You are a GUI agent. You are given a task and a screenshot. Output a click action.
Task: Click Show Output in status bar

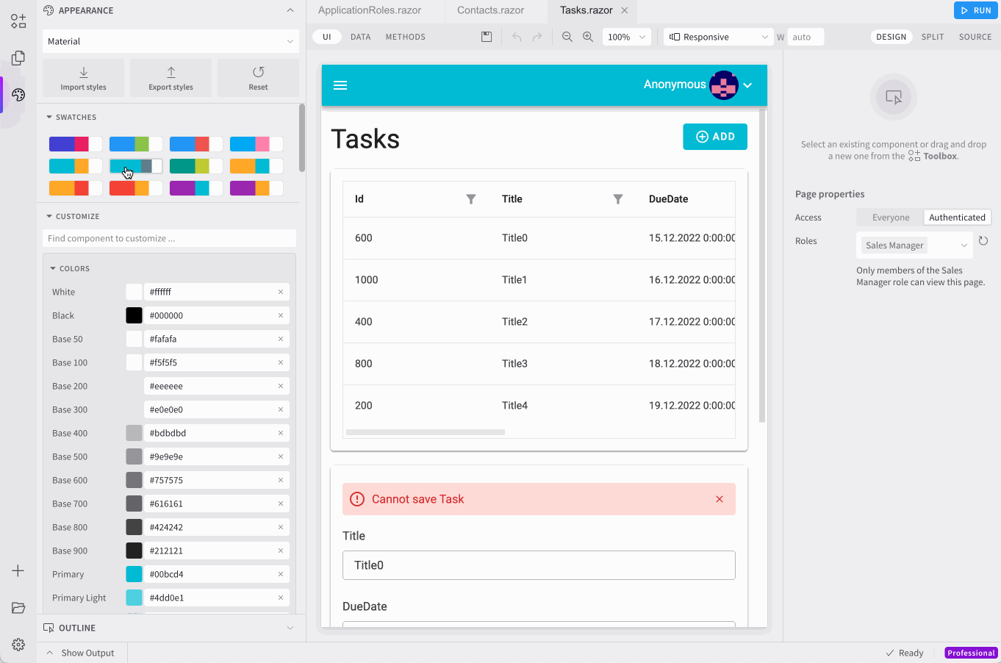coord(81,653)
